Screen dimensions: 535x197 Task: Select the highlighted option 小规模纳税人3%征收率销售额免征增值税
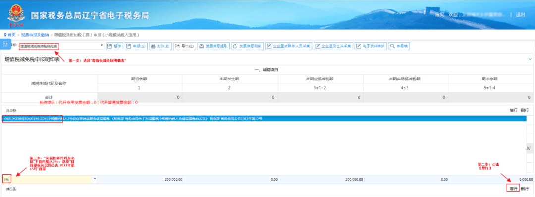point(264,119)
